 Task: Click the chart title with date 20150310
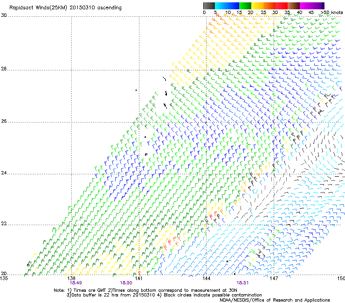(65, 8)
